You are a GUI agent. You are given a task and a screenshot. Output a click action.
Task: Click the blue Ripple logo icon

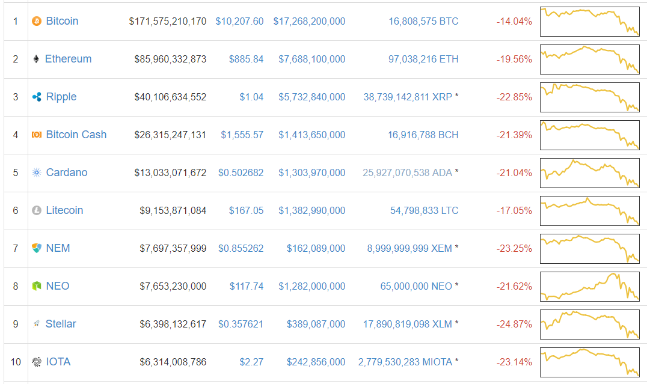(x=37, y=97)
